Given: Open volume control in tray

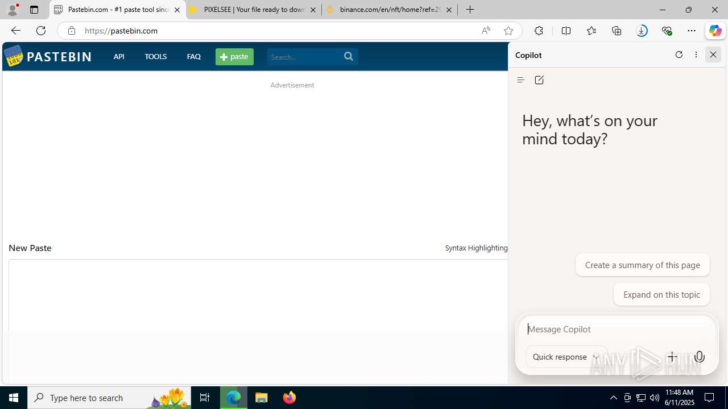Looking at the screenshot, I should point(655,398).
